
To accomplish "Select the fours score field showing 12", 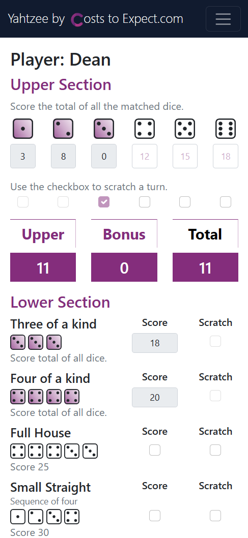I will 145,156.
